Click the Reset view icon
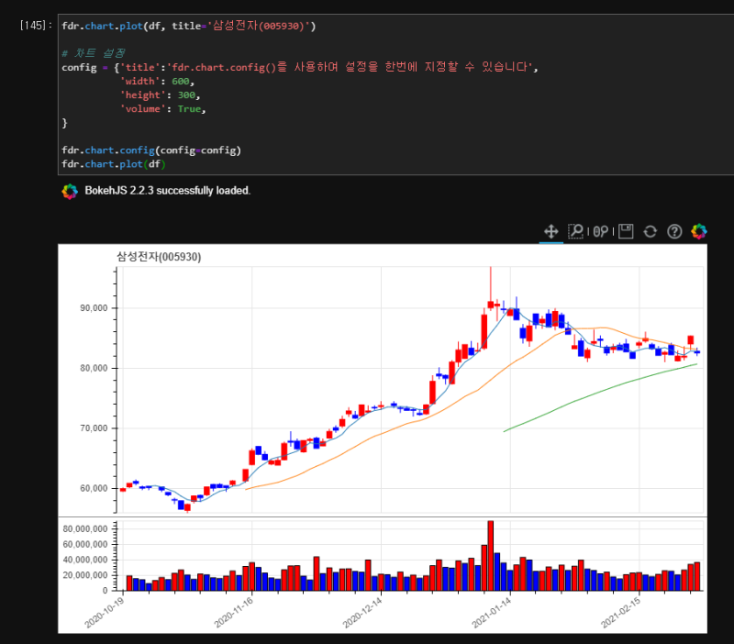Screen dimensions: 734x644 pos(650,231)
